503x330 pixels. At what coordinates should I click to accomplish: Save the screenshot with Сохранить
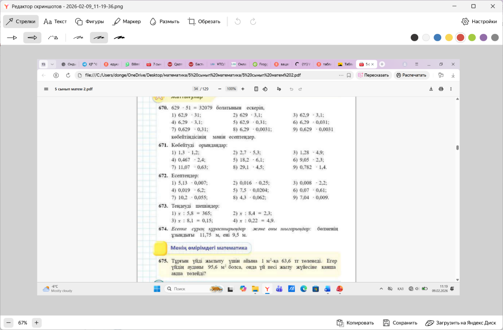click(400, 323)
